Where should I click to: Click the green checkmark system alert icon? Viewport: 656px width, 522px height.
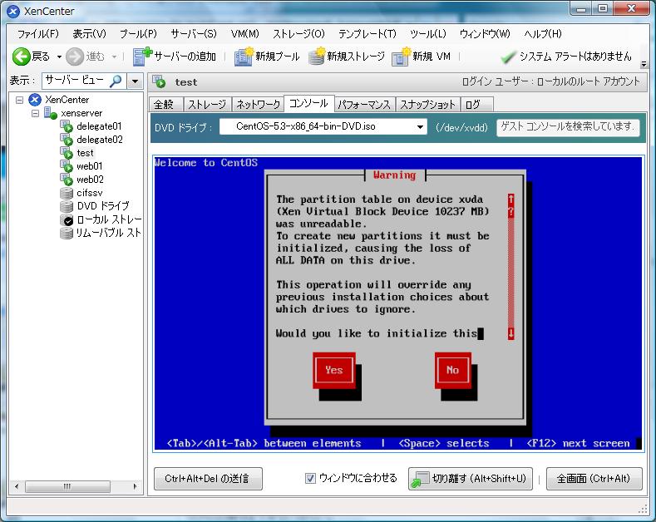pyautogui.click(x=508, y=57)
